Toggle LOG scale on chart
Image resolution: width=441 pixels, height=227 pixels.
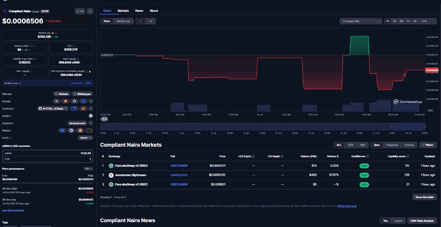click(x=424, y=21)
